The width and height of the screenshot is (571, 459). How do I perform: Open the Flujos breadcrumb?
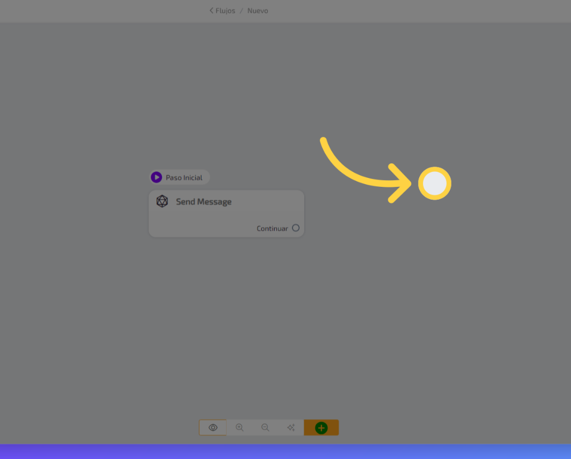225,11
